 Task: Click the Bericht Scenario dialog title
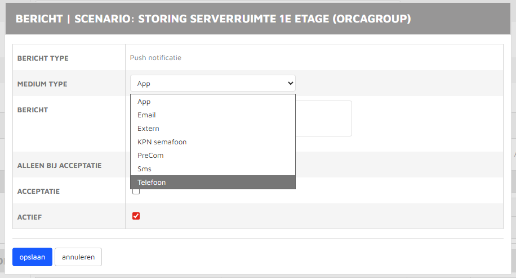click(x=213, y=19)
